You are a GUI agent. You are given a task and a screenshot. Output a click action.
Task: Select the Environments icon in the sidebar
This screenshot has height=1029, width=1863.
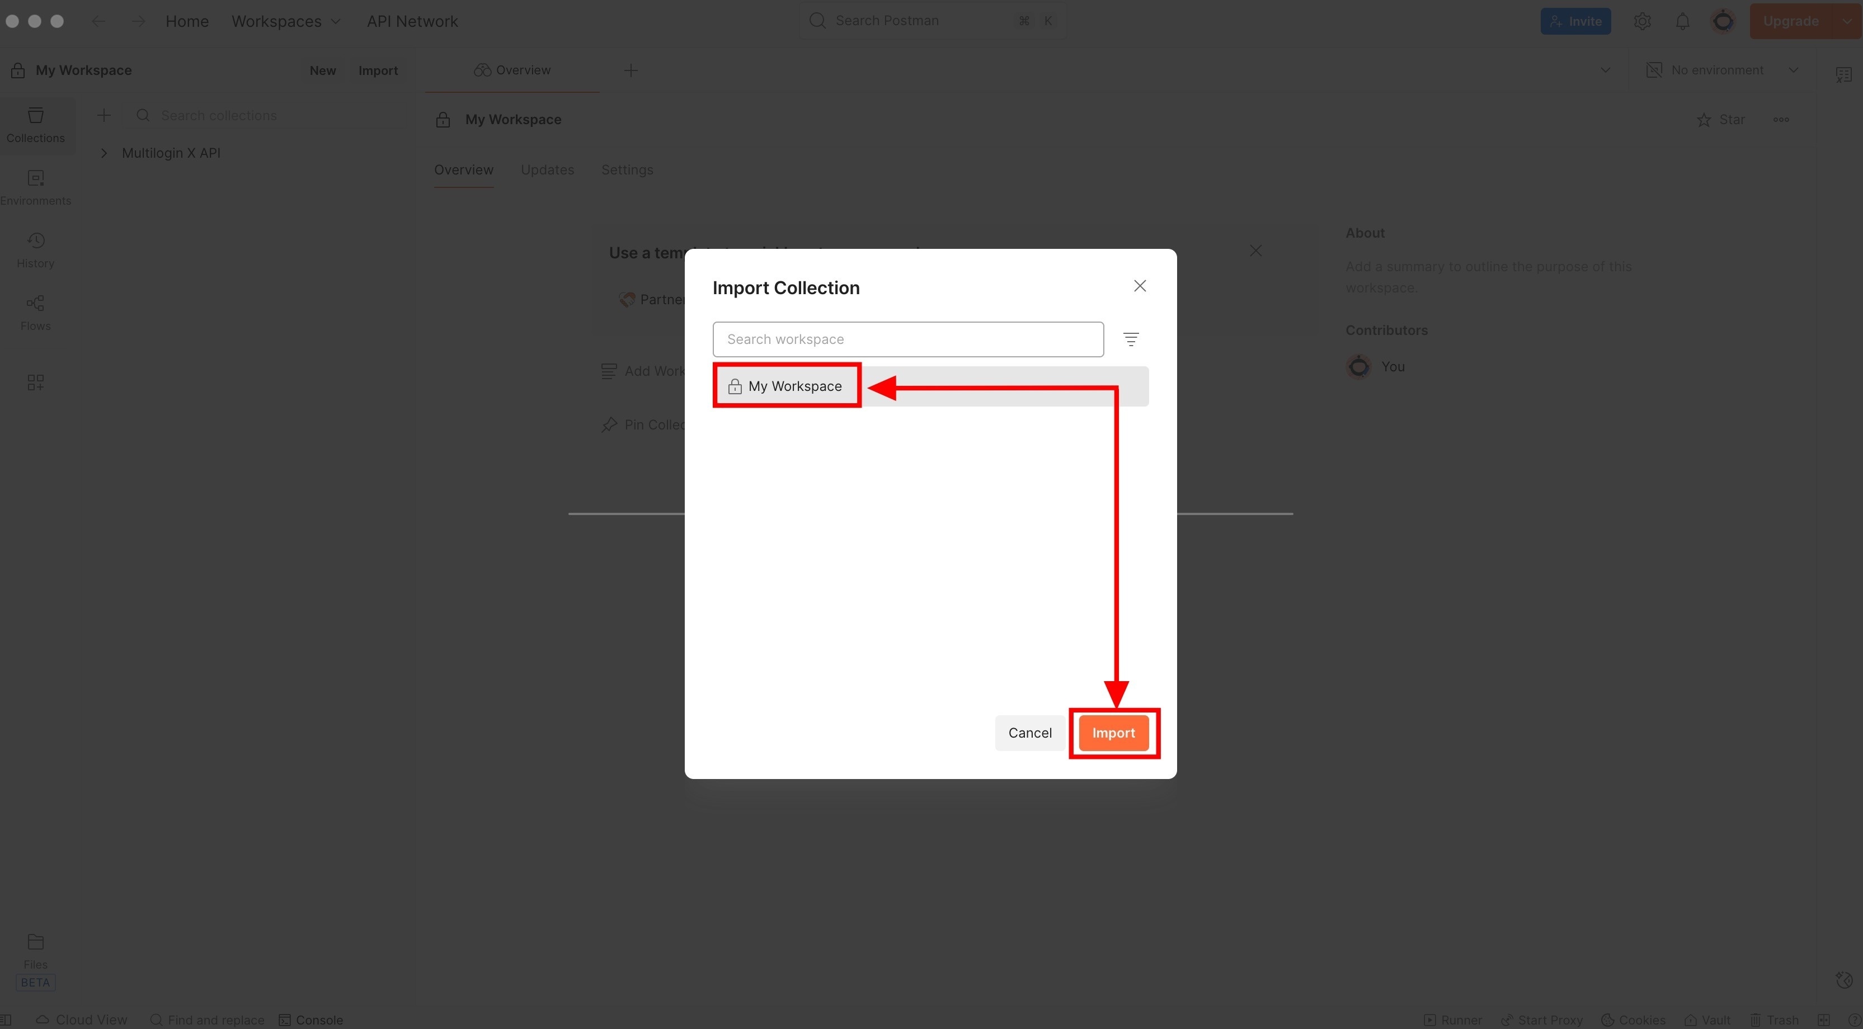point(35,187)
